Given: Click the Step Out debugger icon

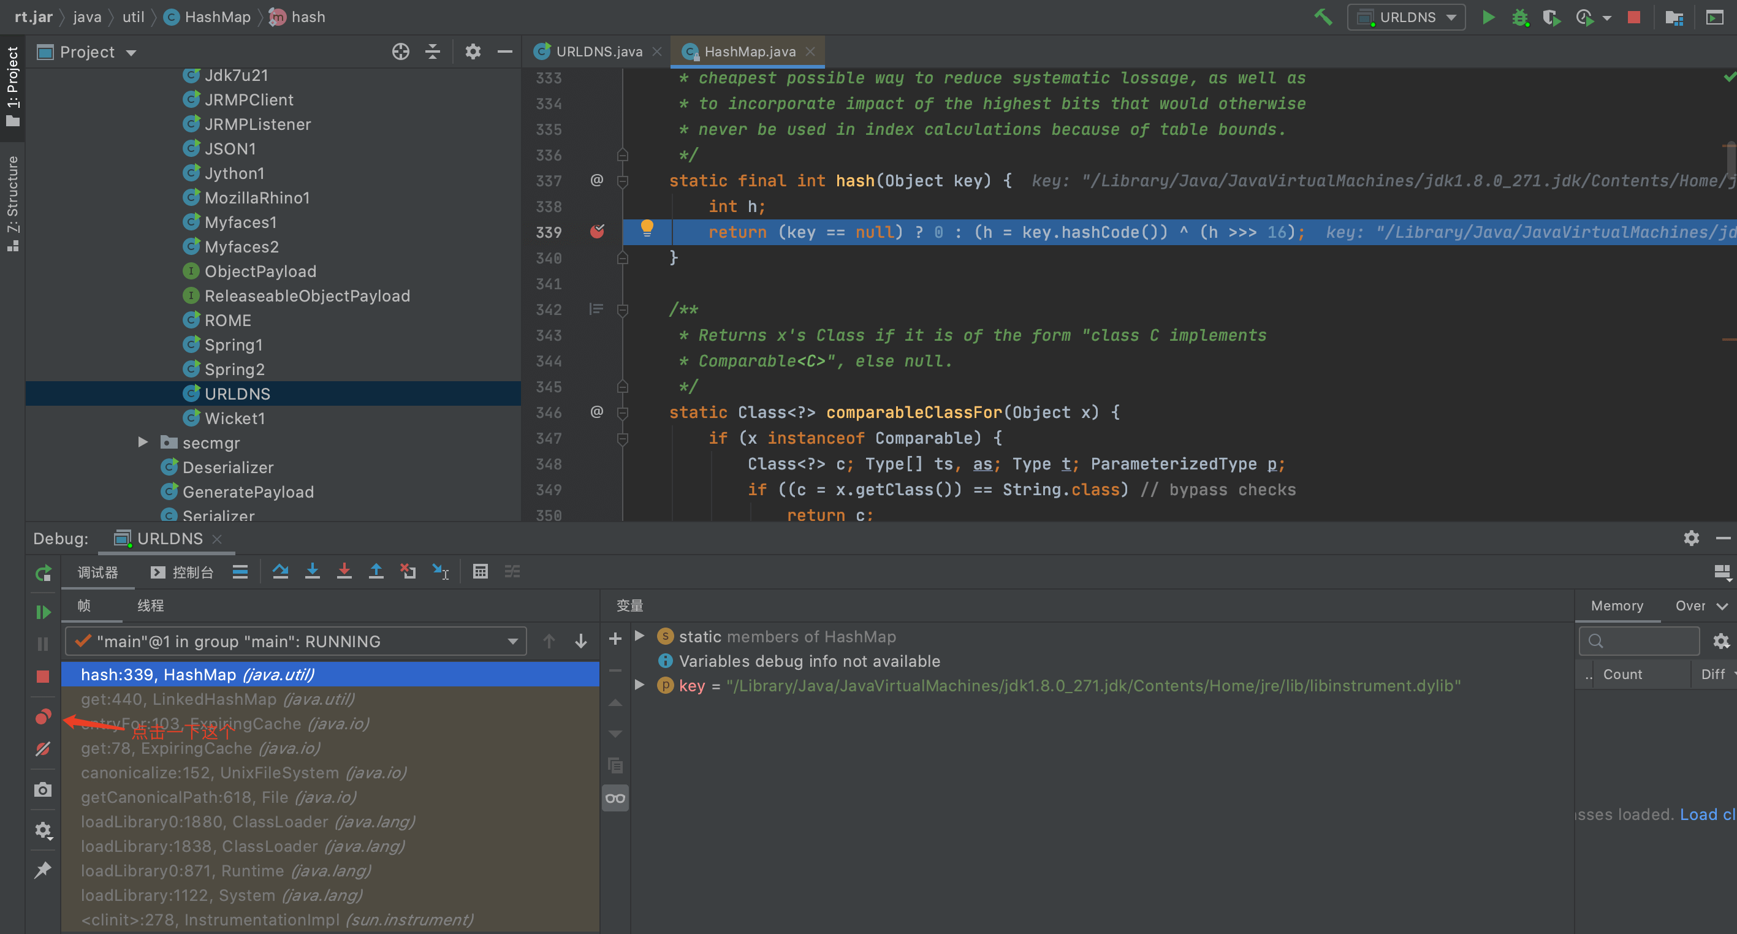Looking at the screenshot, I should tap(376, 572).
